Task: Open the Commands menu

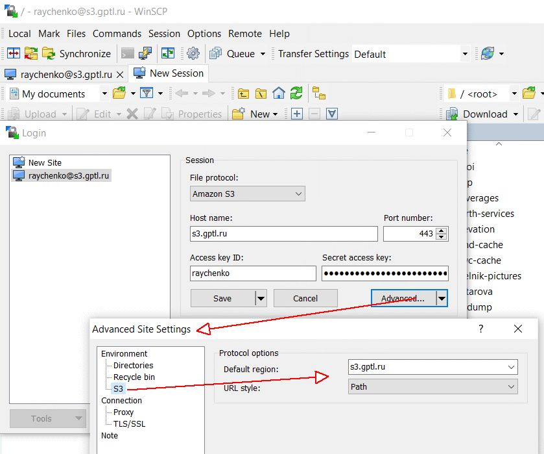Action: click(x=117, y=34)
